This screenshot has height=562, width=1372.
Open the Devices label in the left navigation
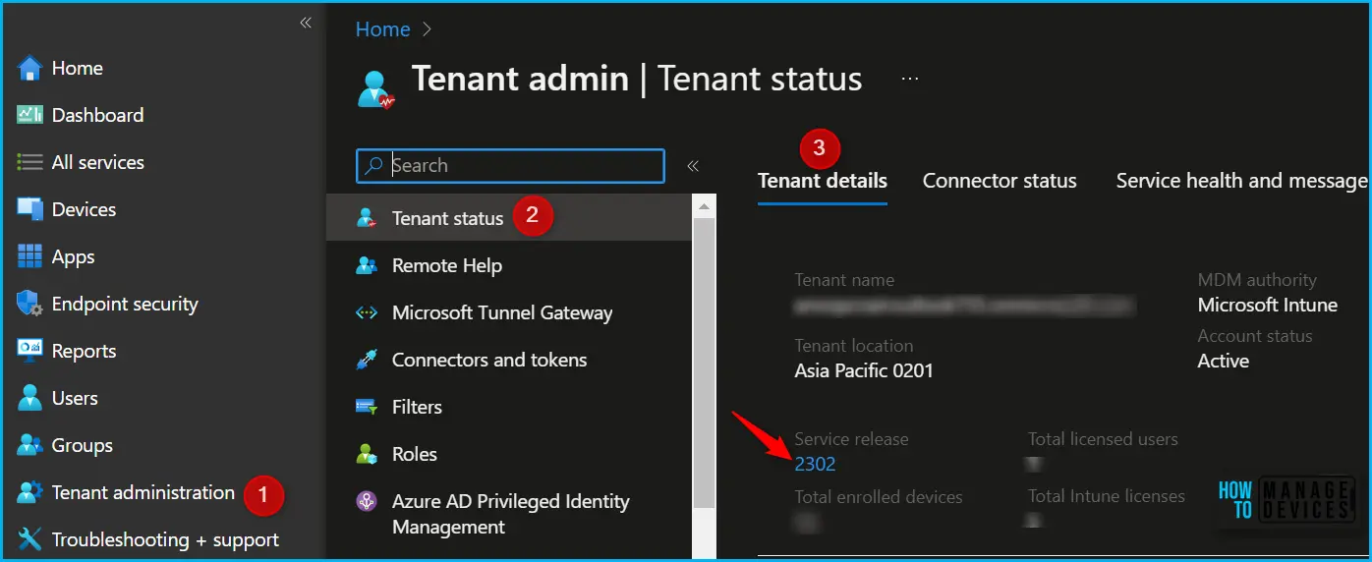click(84, 209)
